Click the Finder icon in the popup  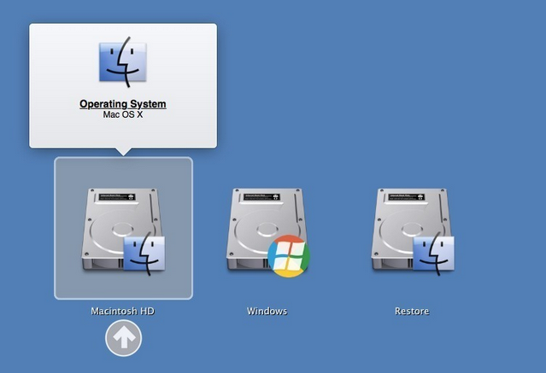click(122, 62)
